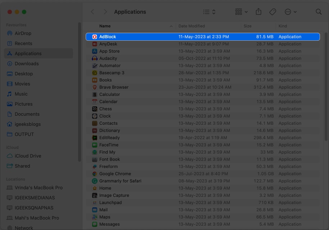329x230 pixels.
Task: Select the Maps app icon
Action: coord(95,217)
